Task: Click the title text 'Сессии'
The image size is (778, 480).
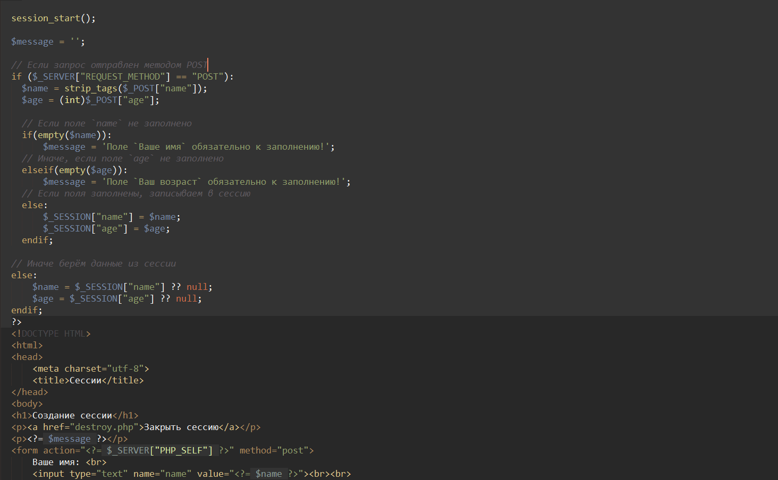Action: 85,380
